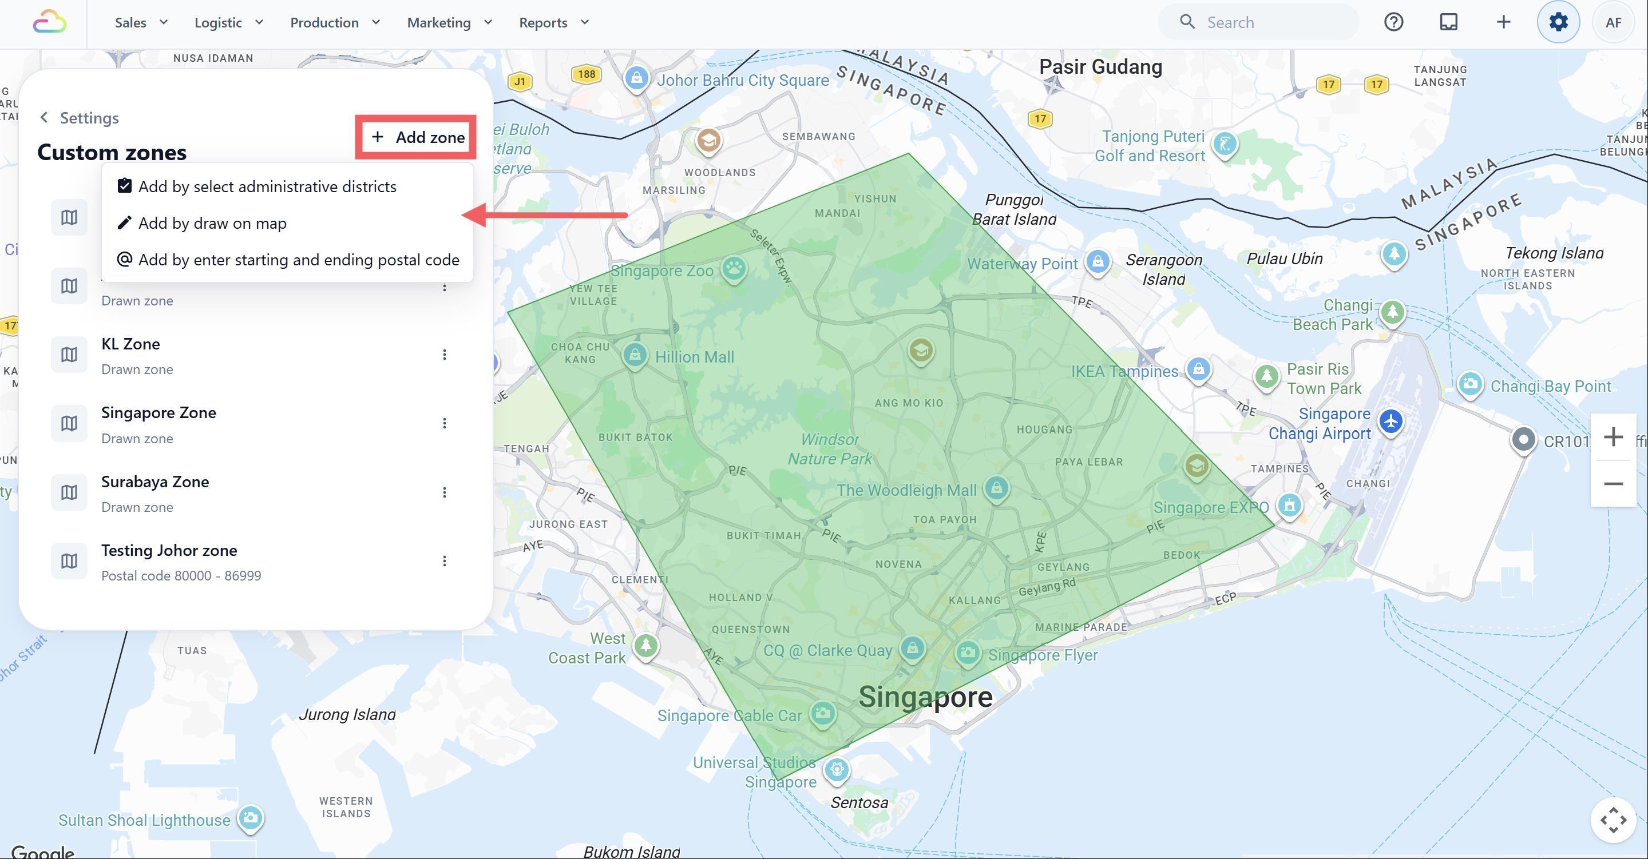Viewport: 1648px width, 859px height.
Task: Click the map recenter target icon
Action: click(x=1613, y=820)
